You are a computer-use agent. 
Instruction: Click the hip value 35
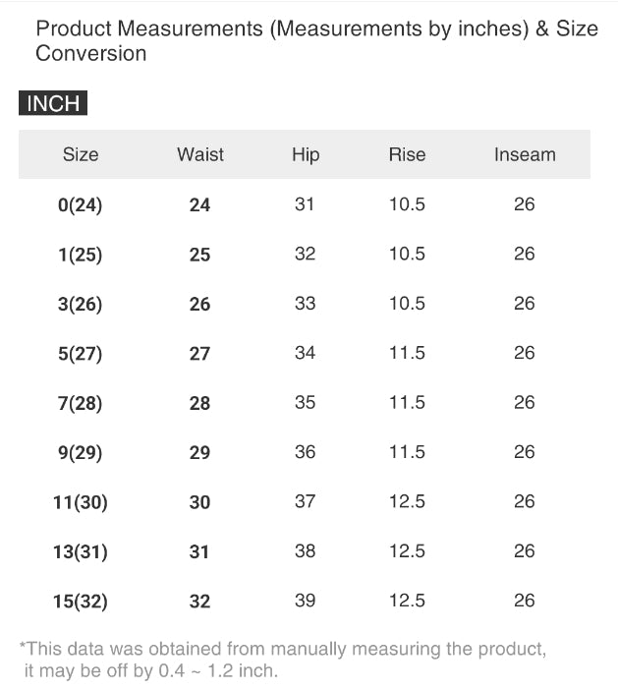click(x=306, y=402)
